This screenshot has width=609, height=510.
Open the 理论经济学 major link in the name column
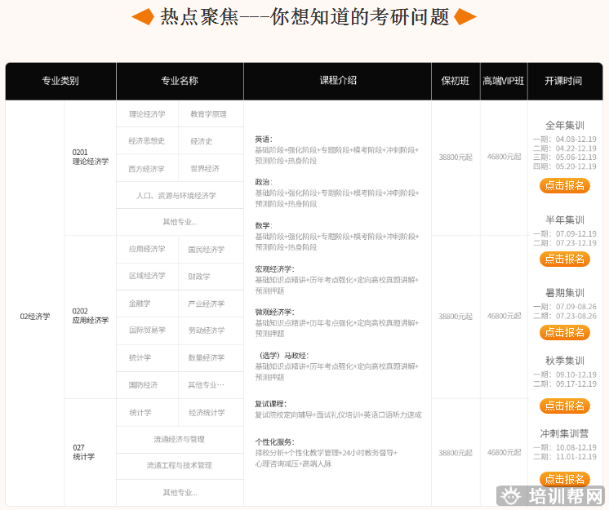tap(147, 114)
